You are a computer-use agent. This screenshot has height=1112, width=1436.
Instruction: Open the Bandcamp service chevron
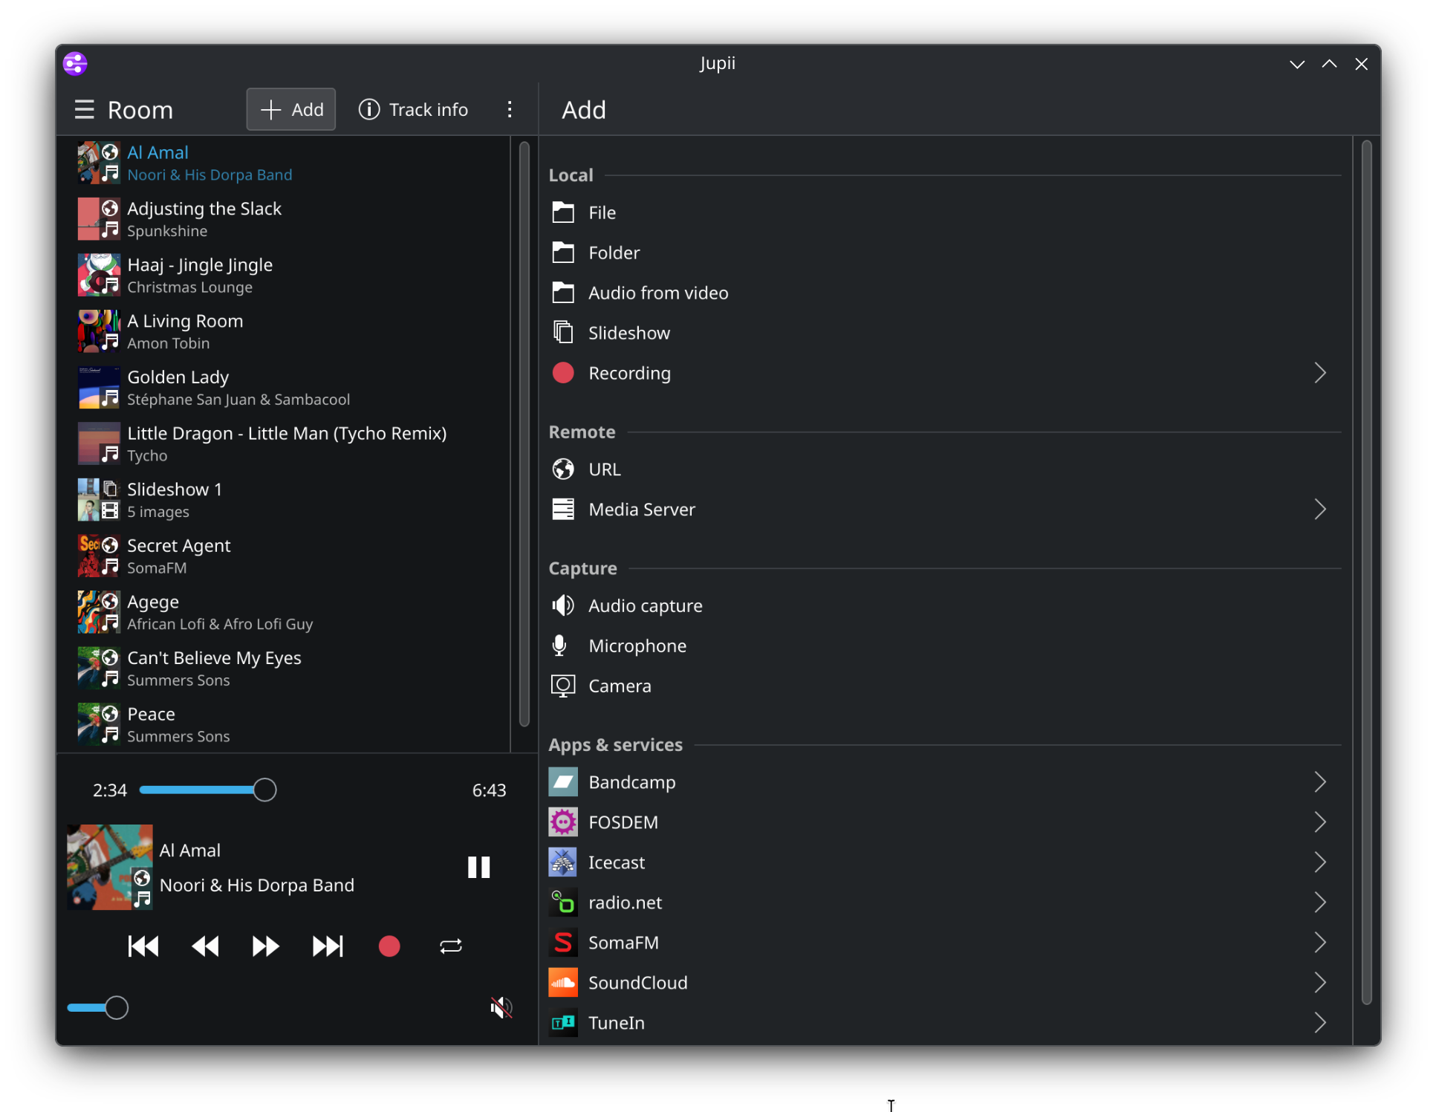[x=1319, y=782]
